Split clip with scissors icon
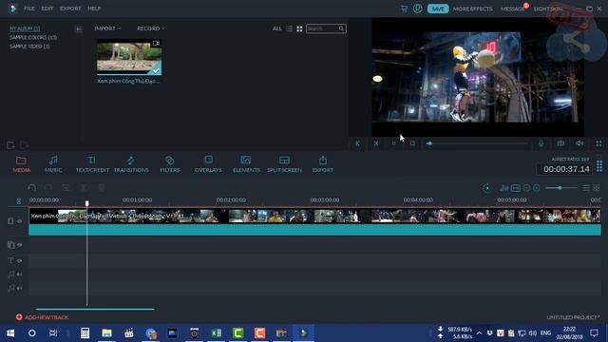608x342 pixels. pos(84,188)
